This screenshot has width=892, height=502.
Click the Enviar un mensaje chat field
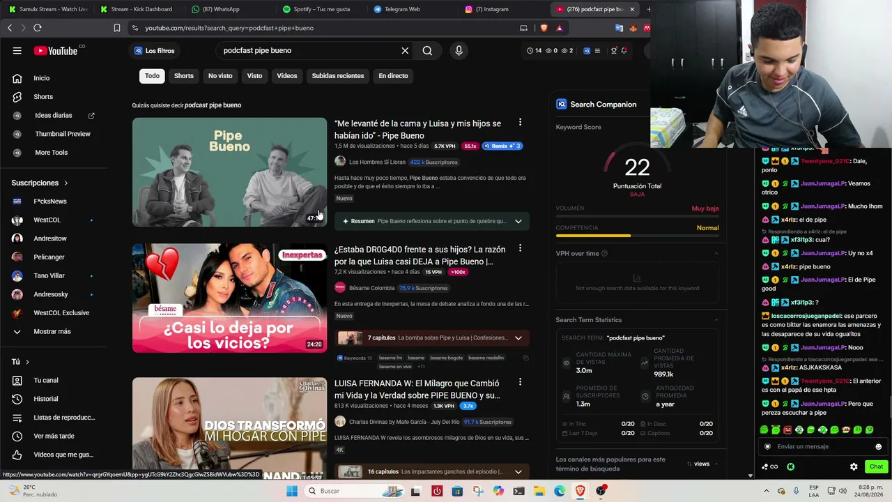pyautogui.click(x=823, y=447)
